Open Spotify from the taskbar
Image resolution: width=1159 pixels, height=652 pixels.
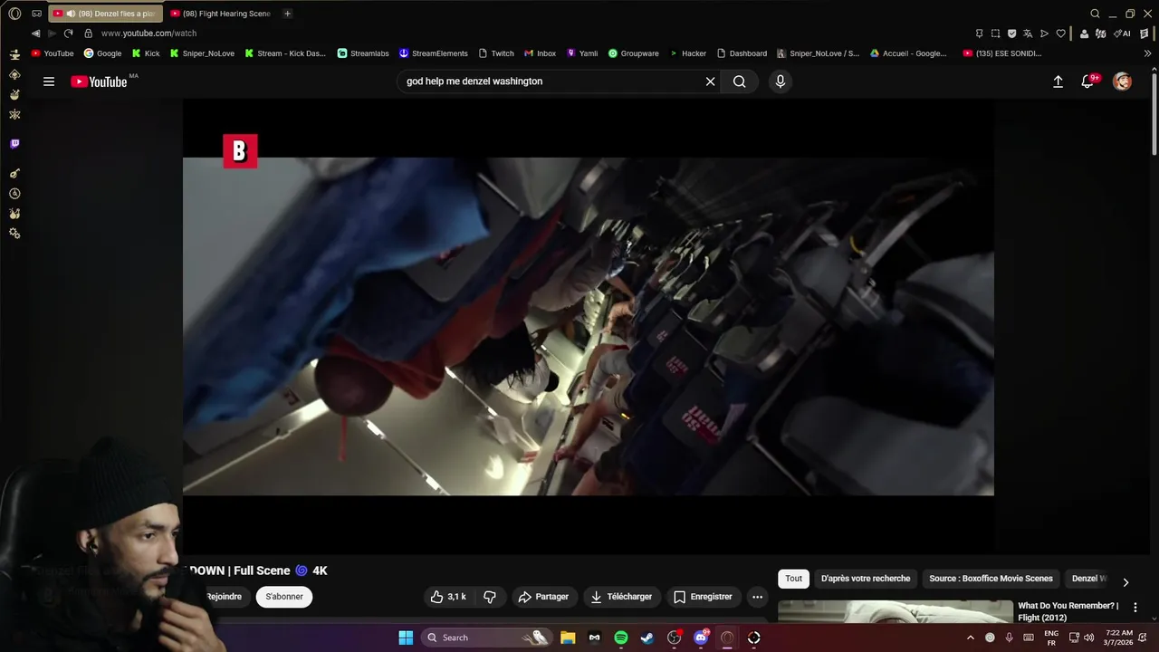coord(621,638)
